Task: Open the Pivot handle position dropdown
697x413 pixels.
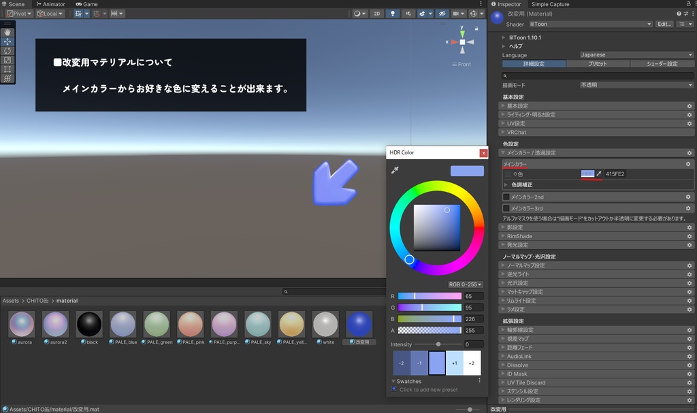Action: pyautogui.click(x=19, y=14)
